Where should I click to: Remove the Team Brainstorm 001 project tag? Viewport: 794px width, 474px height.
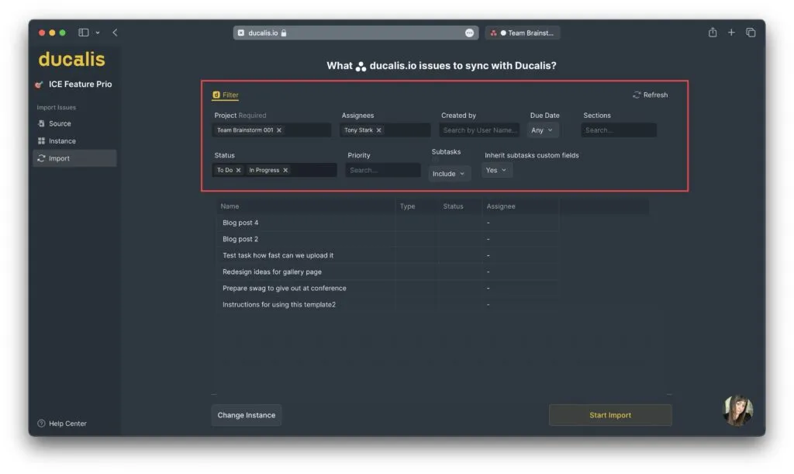tap(279, 130)
